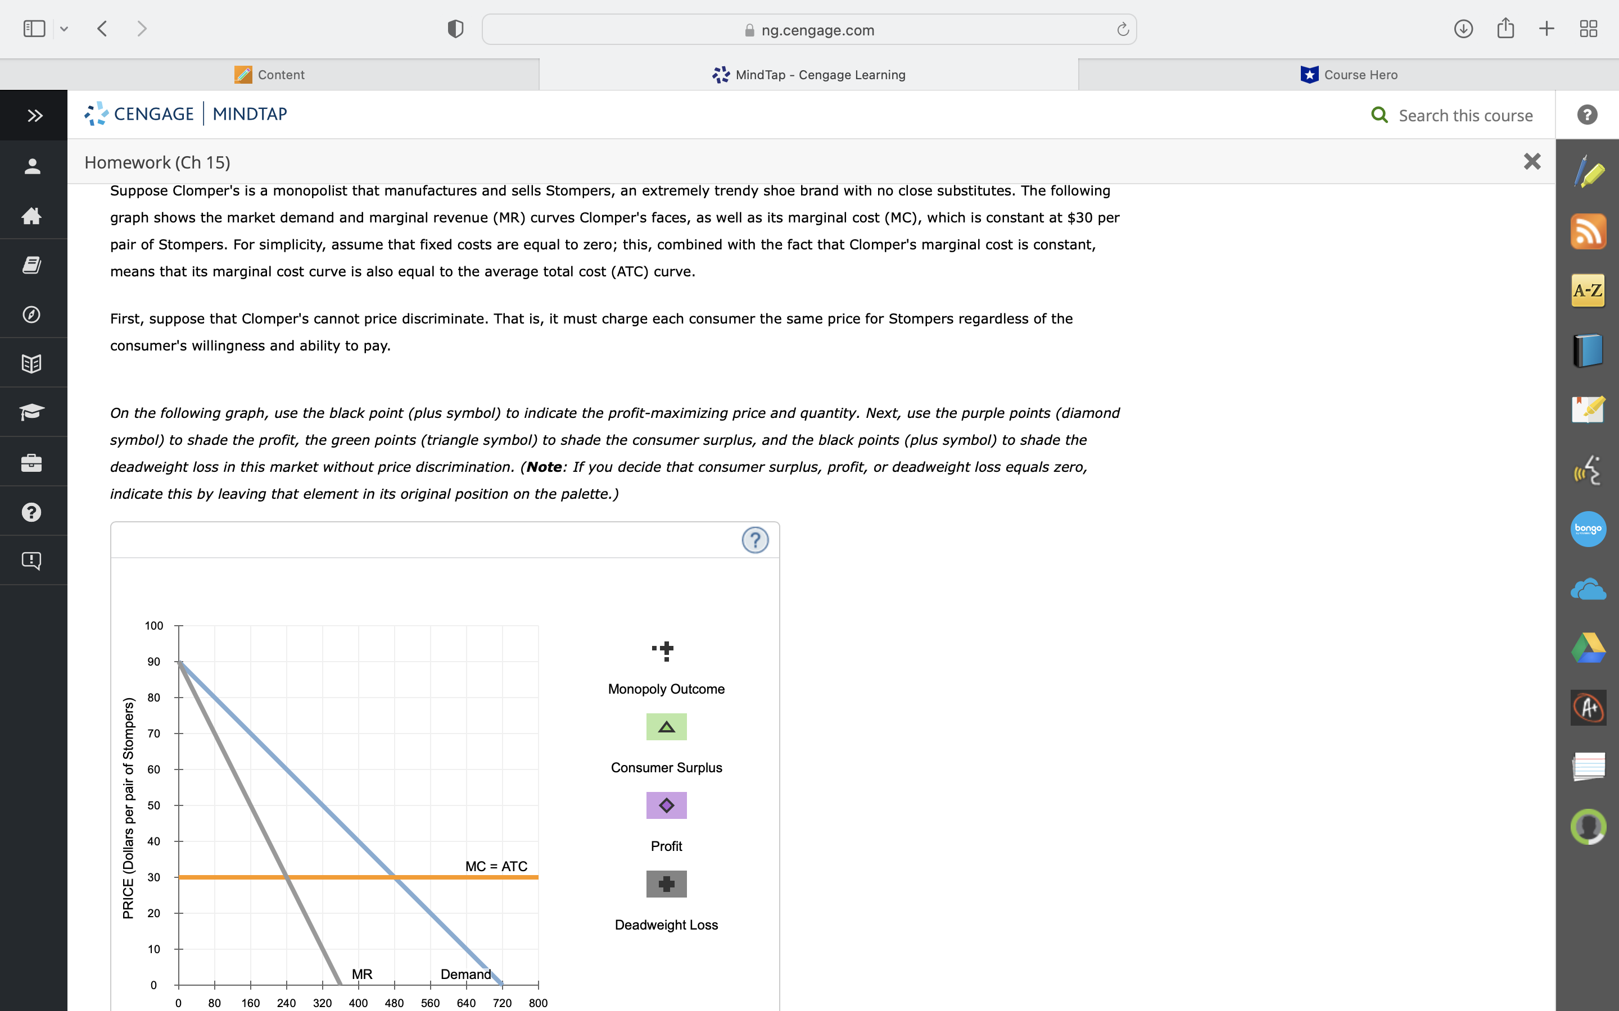Open Google Drive from the right sidebar
Screen dimensions: 1619x1011
(x=1589, y=646)
